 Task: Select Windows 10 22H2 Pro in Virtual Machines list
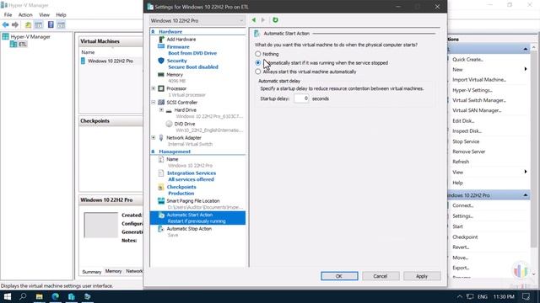click(x=111, y=61)
